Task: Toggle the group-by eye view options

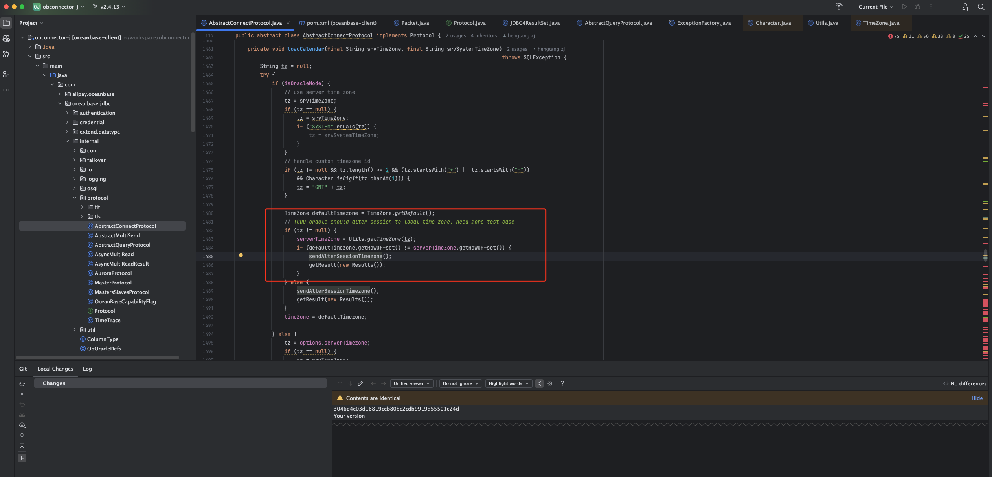Action: (x=22, y=425)
